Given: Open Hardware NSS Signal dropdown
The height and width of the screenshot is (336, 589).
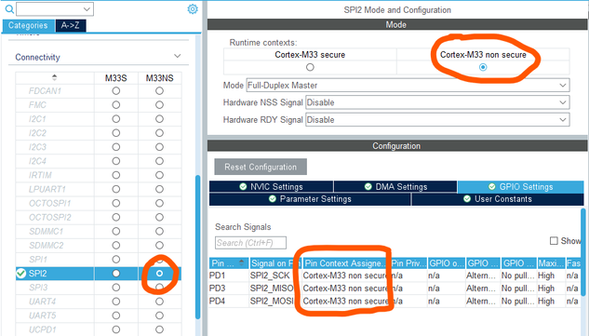Looking at the screenshot, I should tap(437, 102).
